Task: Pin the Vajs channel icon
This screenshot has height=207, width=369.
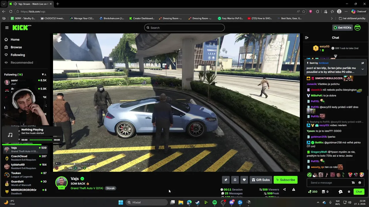Action: tap(226, 180)
